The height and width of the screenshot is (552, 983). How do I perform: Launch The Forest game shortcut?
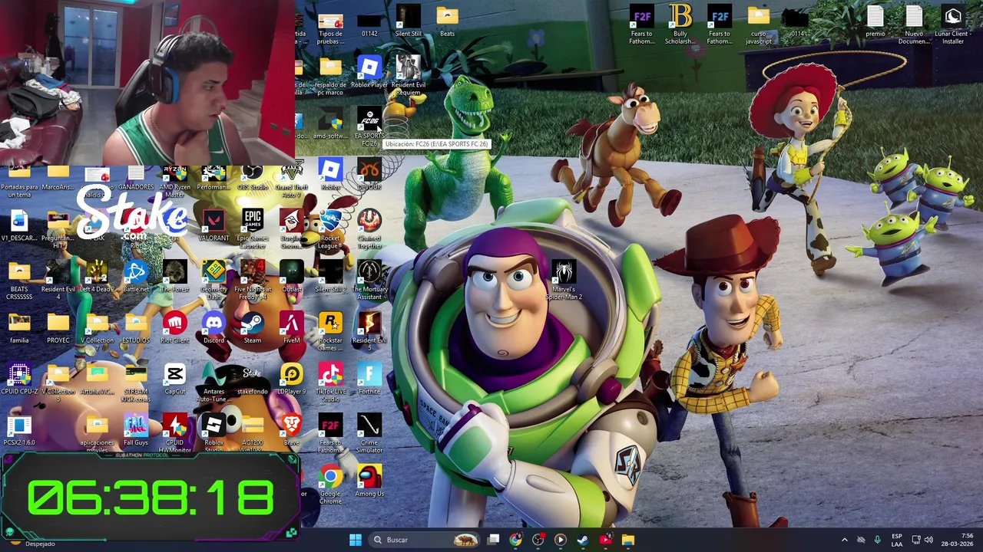click(x=175, y=278)
